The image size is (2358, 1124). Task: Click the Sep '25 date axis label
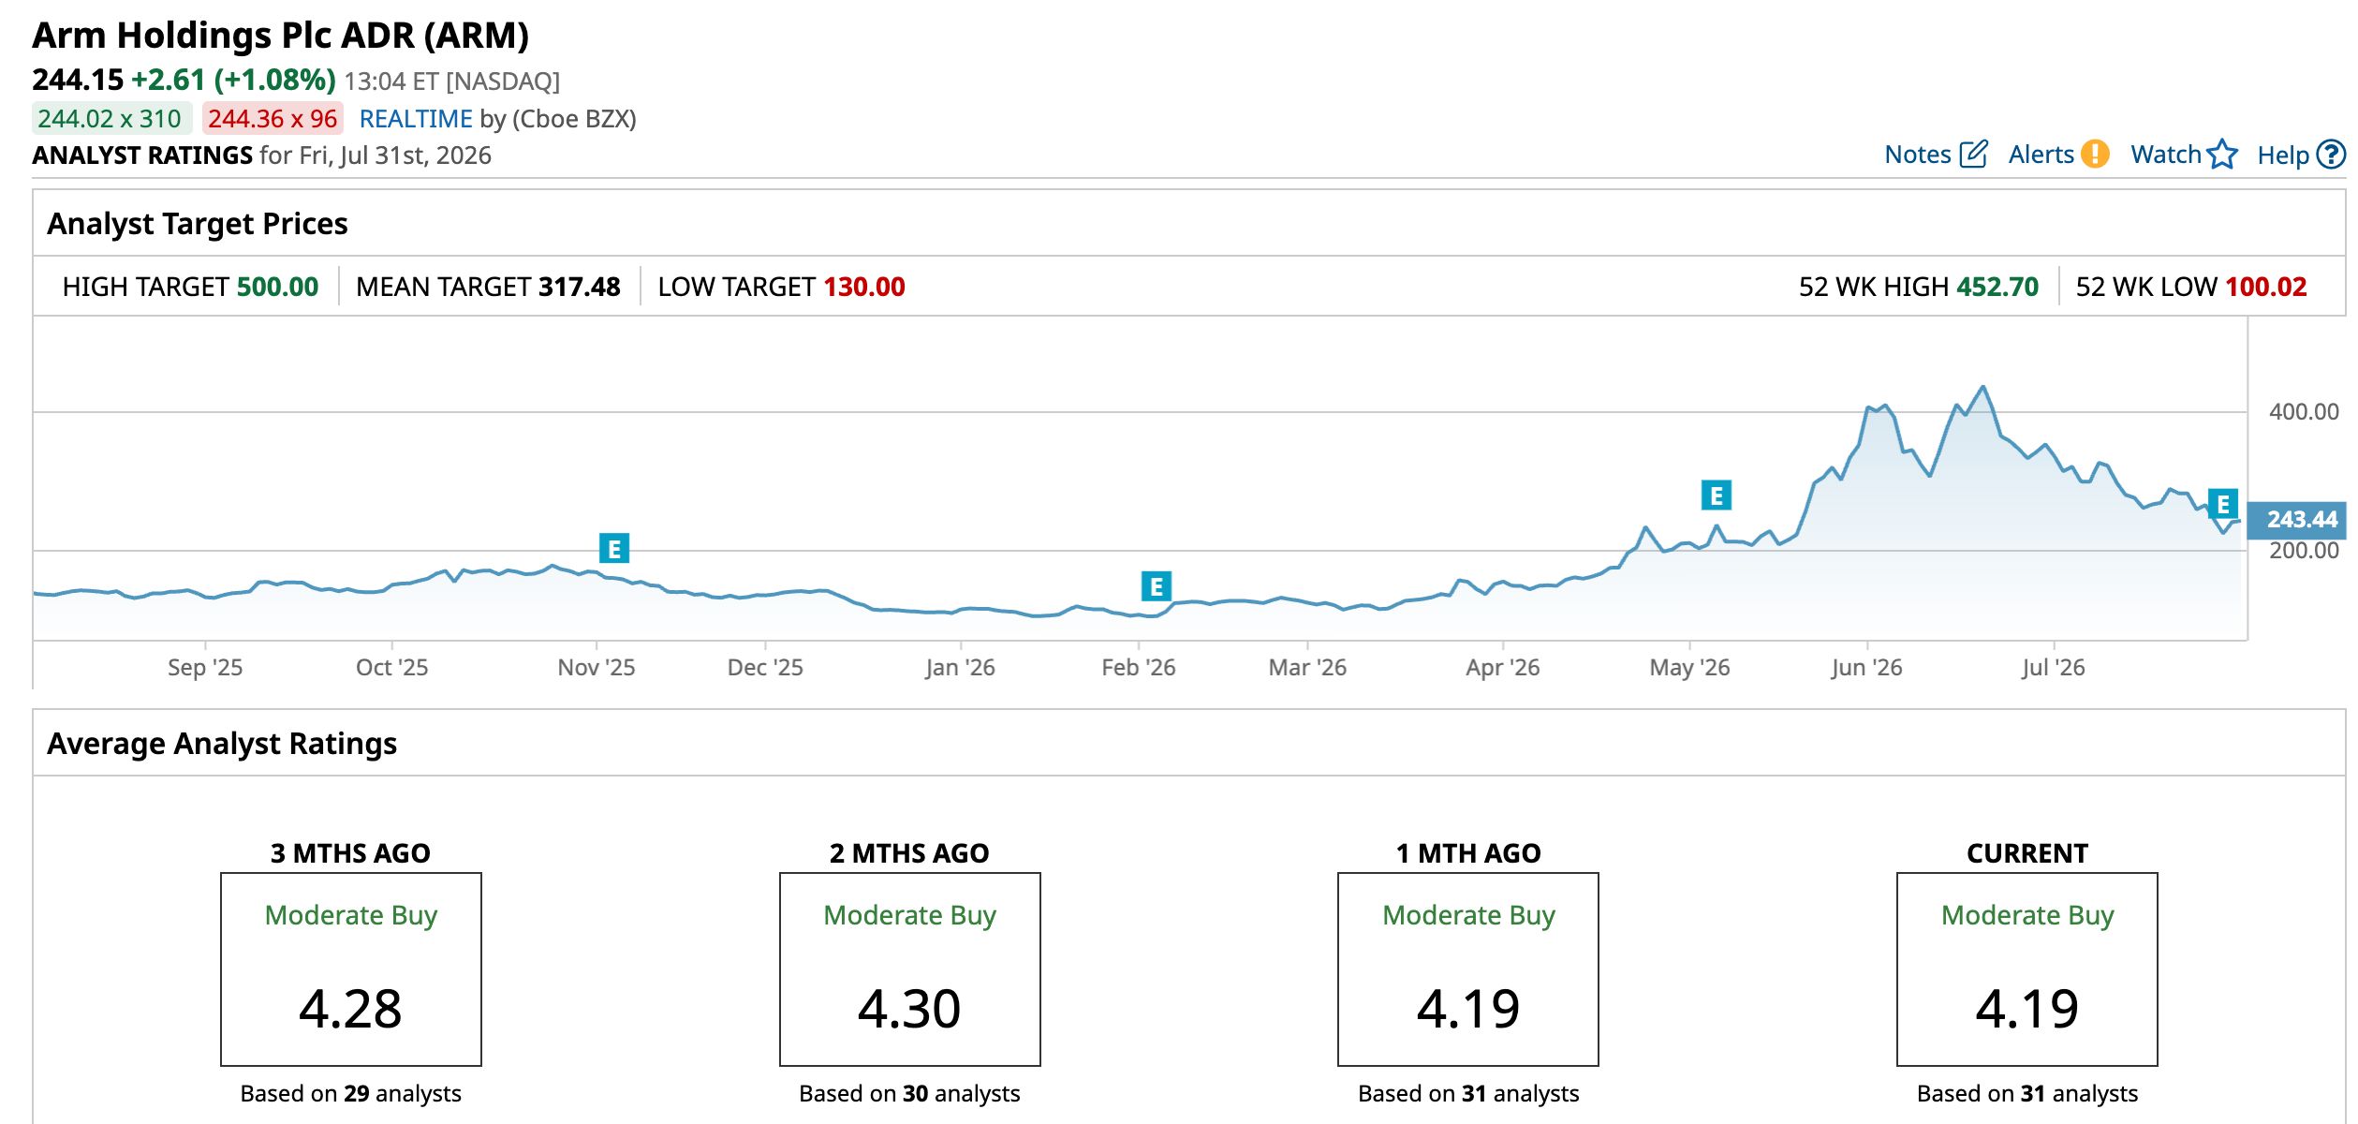[205, 668]
